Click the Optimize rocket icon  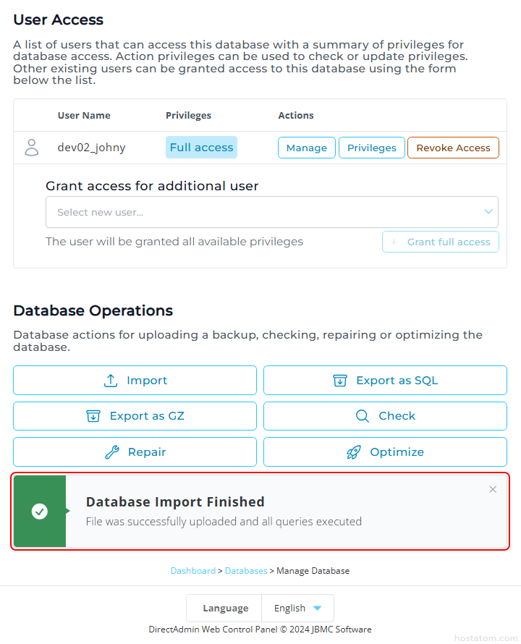pyautogui.click(x=354, y=452)
